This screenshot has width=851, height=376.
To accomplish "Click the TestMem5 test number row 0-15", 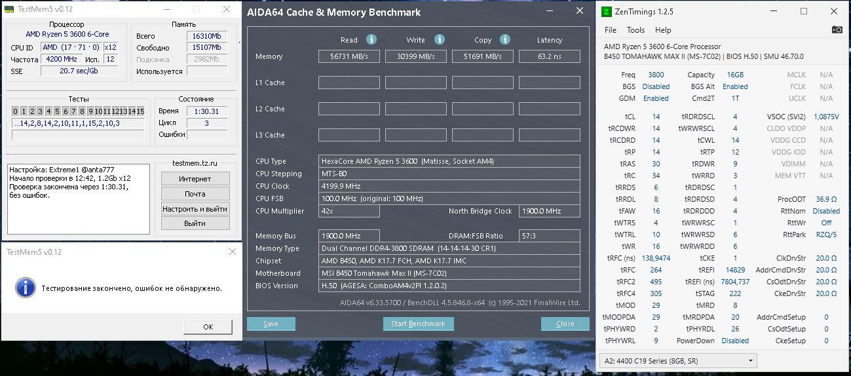I will [78, 111].
